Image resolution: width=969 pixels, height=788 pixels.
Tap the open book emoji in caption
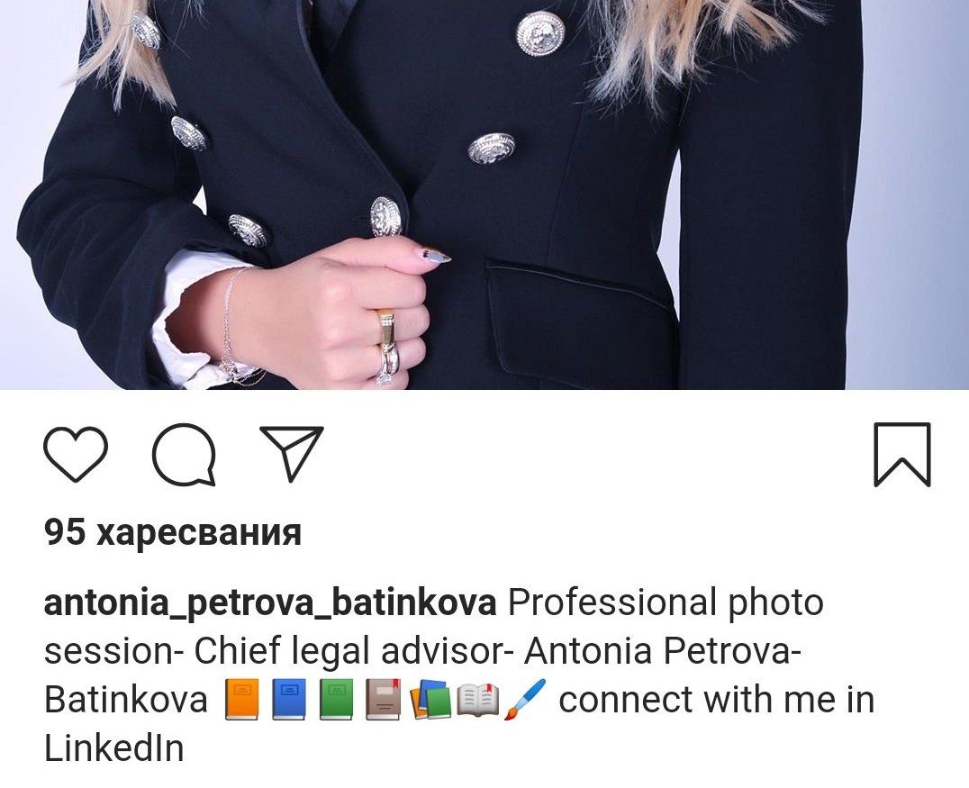coord(477,701)
